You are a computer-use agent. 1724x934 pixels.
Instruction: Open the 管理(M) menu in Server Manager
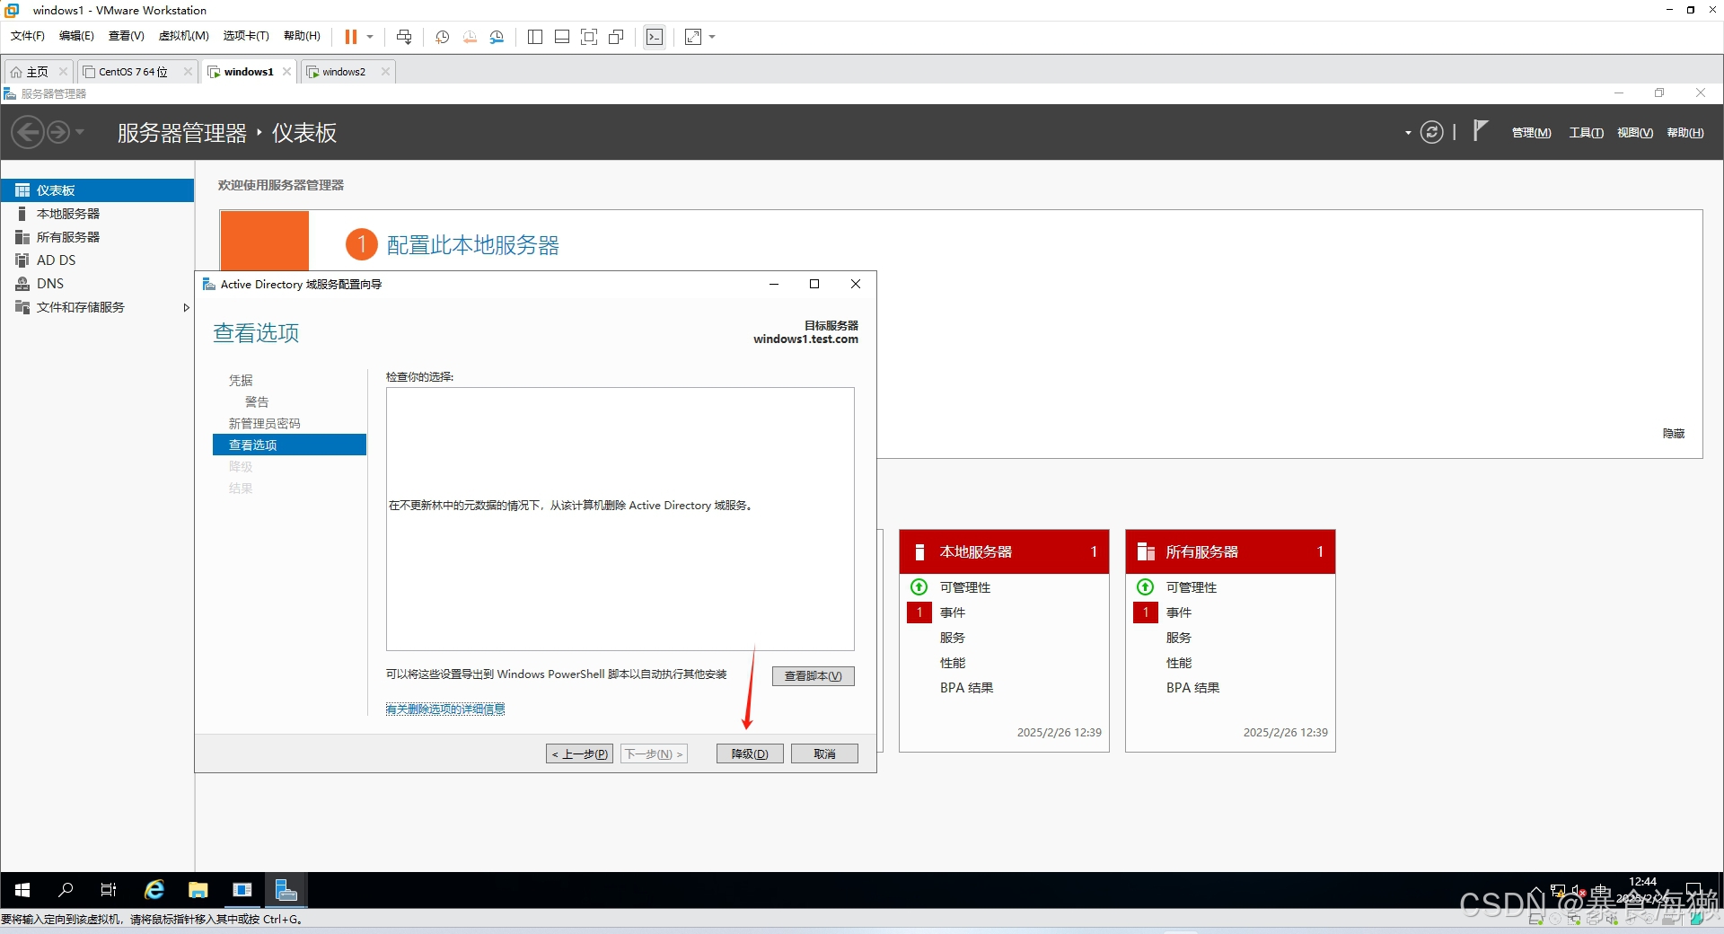point(1531,133)
